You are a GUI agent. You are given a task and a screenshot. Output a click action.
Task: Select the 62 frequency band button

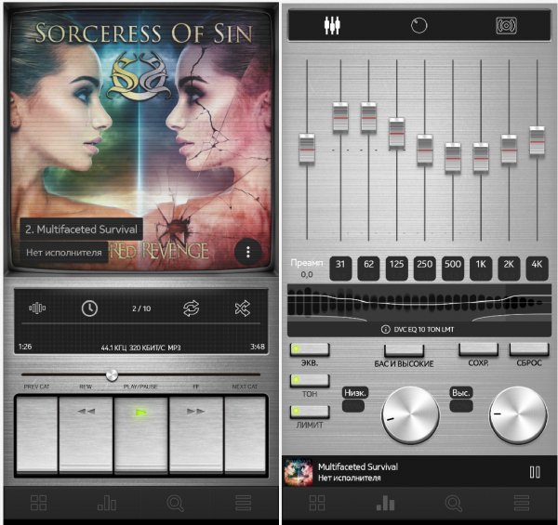[368, 268]
